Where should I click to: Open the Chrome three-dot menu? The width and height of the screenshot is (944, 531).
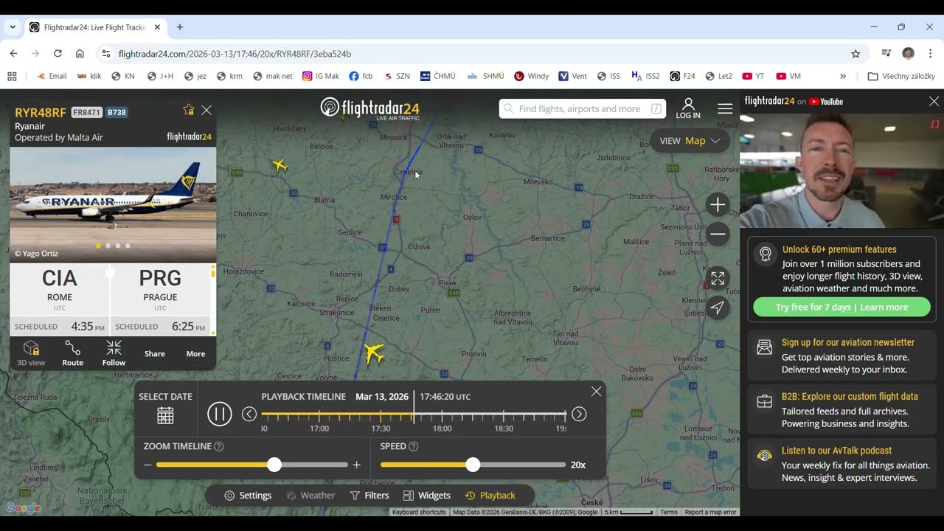point(931,54)
